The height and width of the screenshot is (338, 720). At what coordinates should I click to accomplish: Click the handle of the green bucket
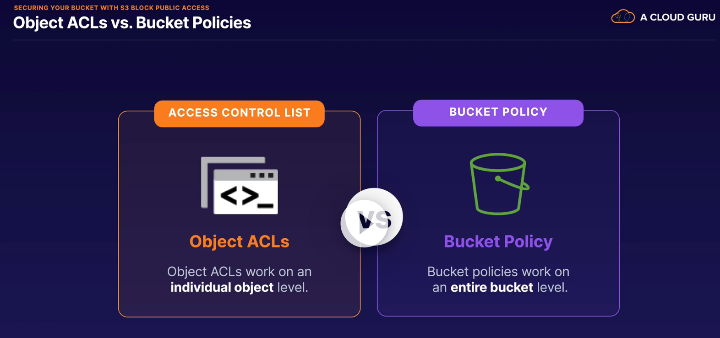coord(514,183)
